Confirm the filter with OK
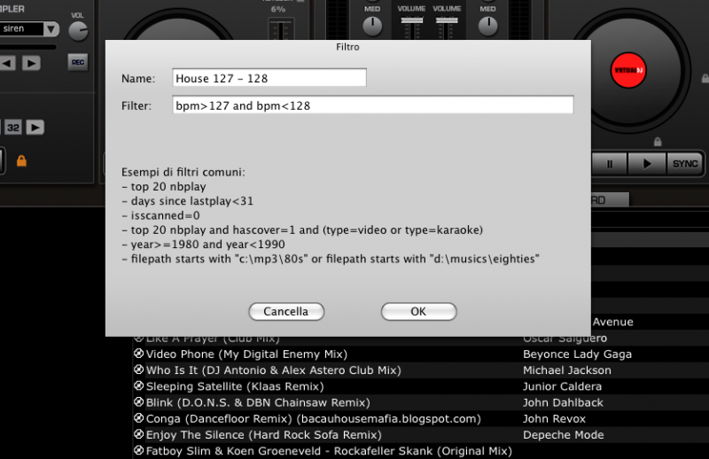This screenshot has width=709, height=459. click(x=418, y=312)
